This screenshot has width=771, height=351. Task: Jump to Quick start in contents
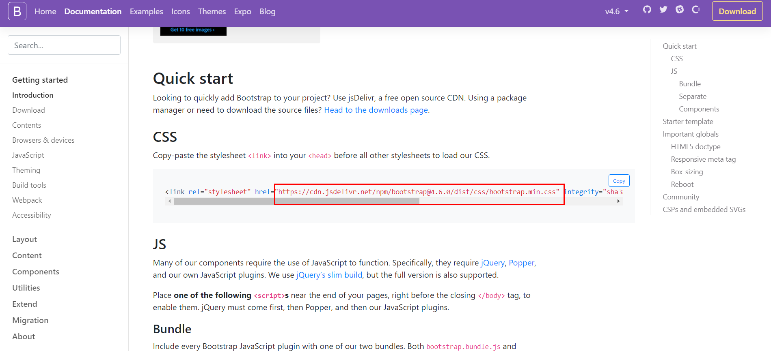click(x=680, y=46)
